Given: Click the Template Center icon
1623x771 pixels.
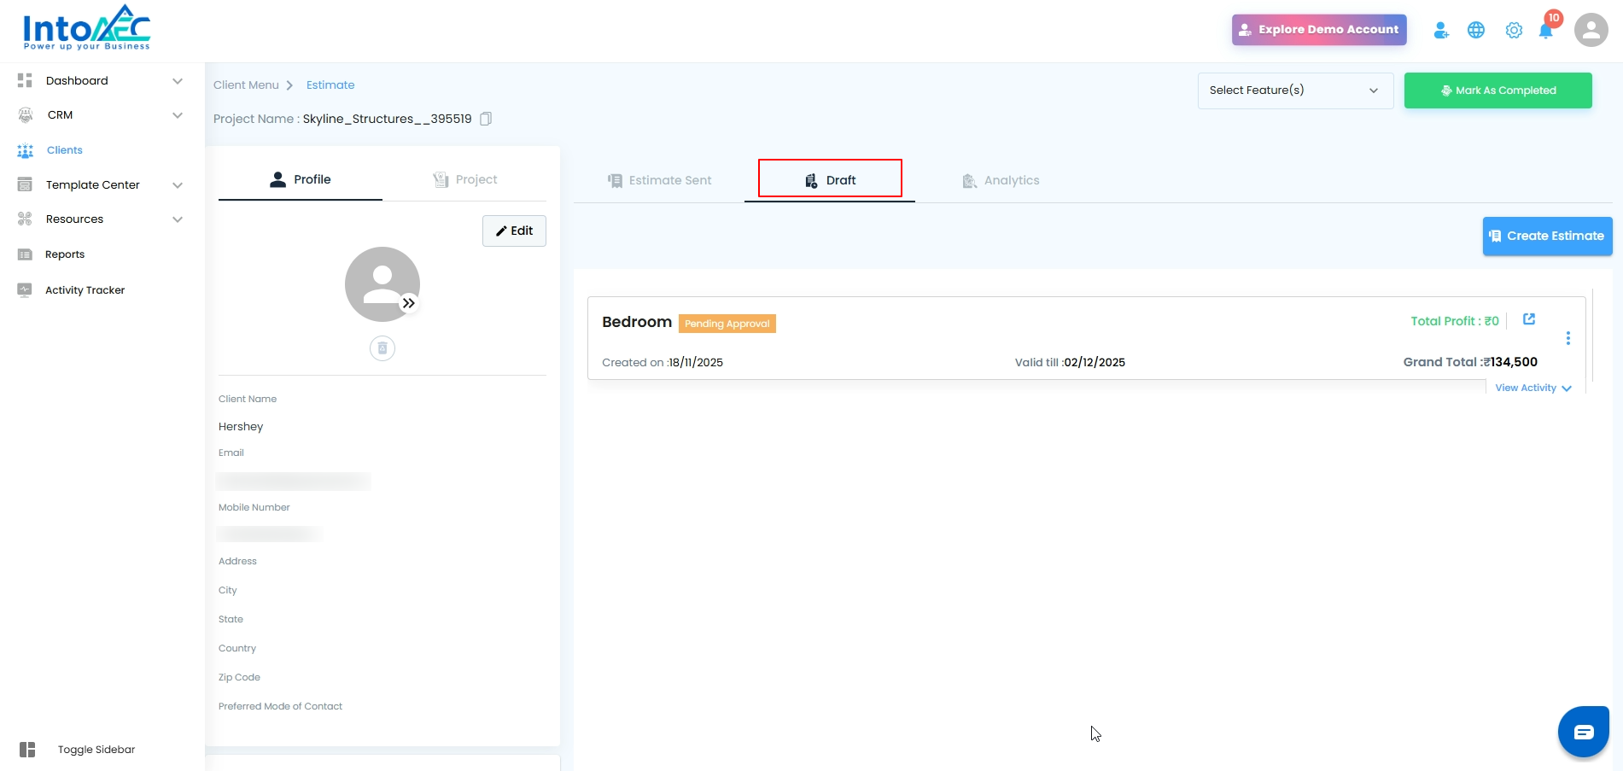Looking at the screenshot, I should pyautogui.click(x=25, y=184).
